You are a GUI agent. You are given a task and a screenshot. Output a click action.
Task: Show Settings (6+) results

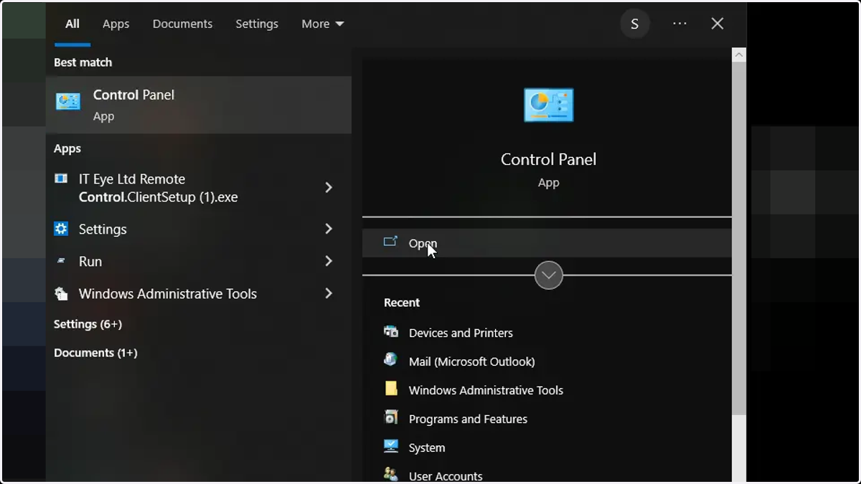88,324
